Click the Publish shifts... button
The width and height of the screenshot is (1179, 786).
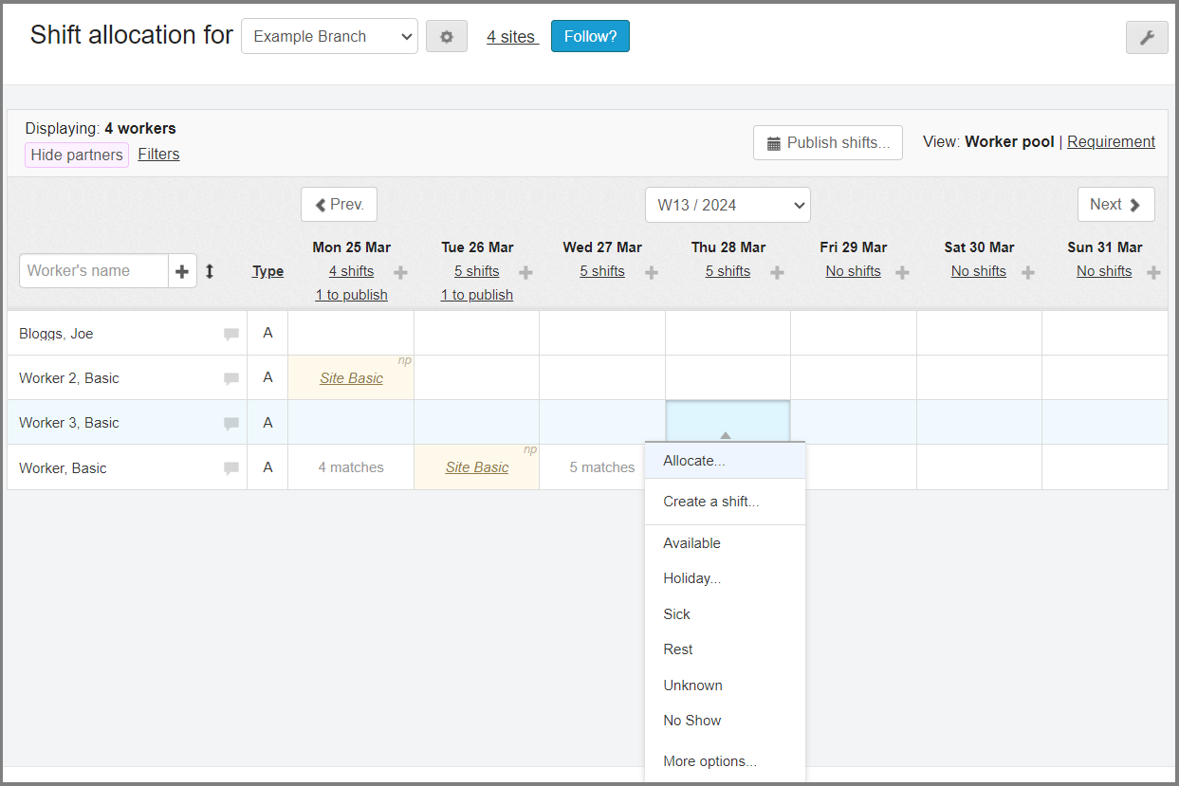coord(827,143)
